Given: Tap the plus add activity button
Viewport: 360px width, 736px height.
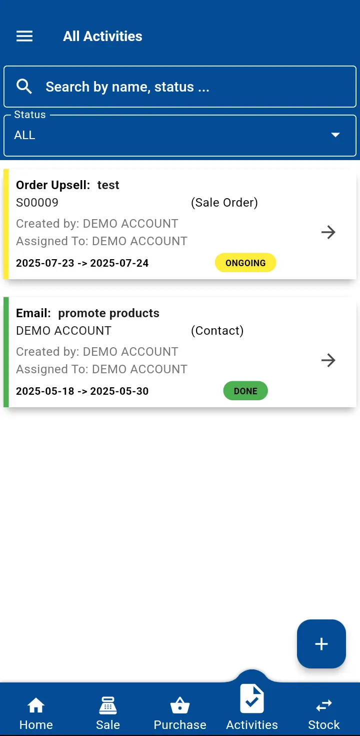Looking at the screenshot, I should pyautogui.click(x=321, y=644).
